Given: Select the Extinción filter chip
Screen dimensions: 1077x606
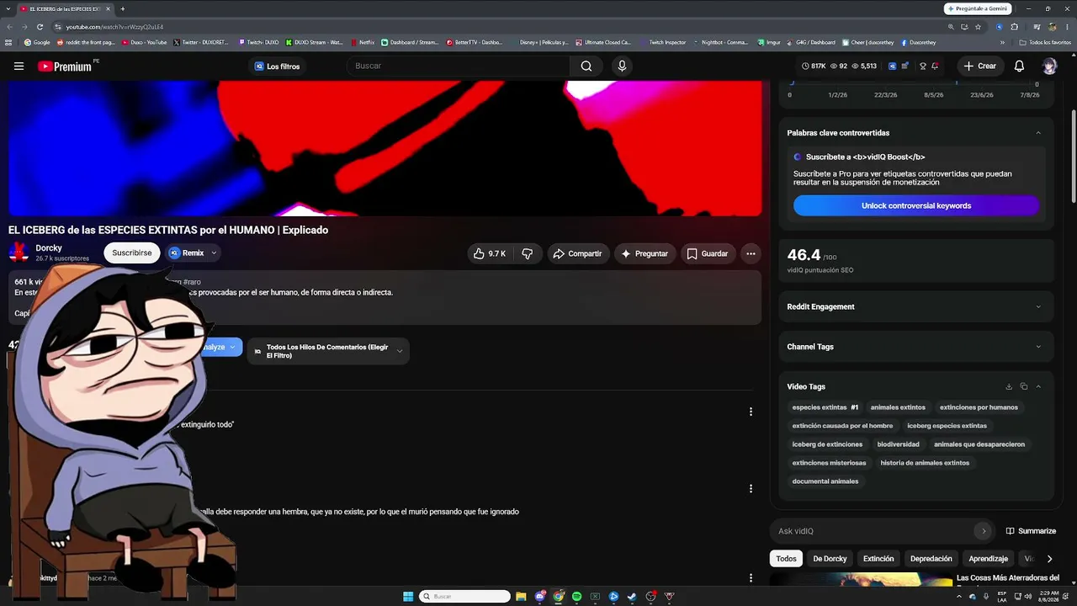Looking at the screenshot, I should pos(878,559).
